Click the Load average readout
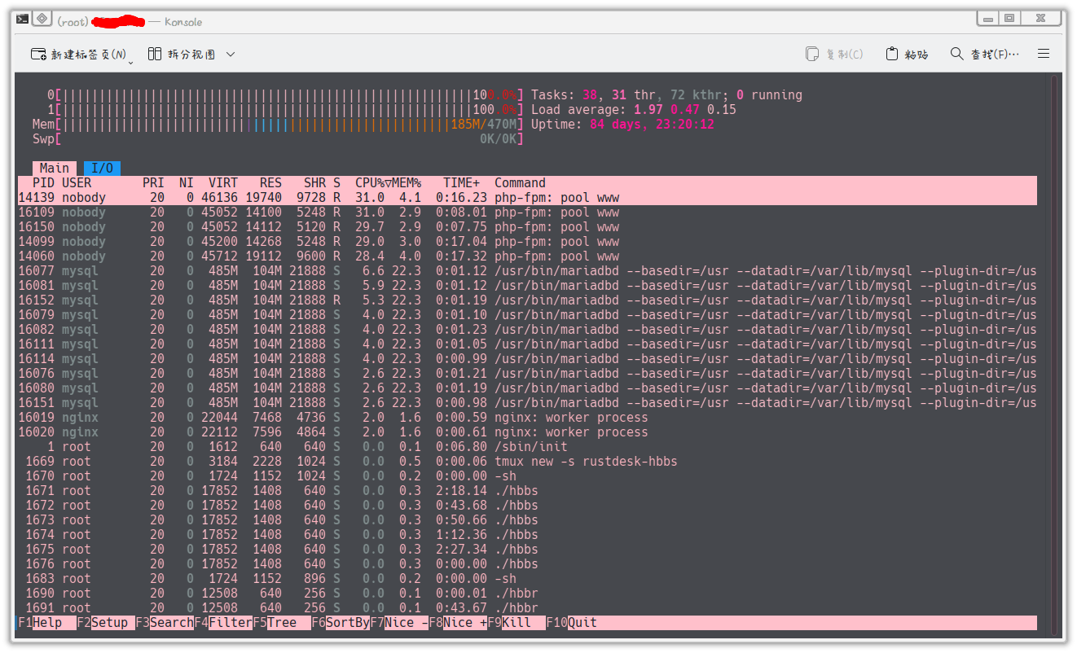1077x653 pixels. point(633,109)
